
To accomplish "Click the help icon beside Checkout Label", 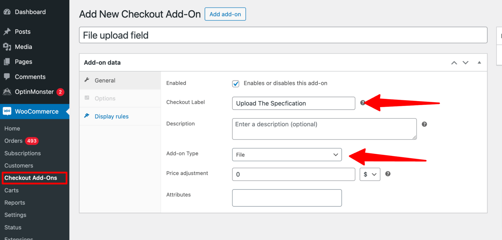I will tap(362, 103).
